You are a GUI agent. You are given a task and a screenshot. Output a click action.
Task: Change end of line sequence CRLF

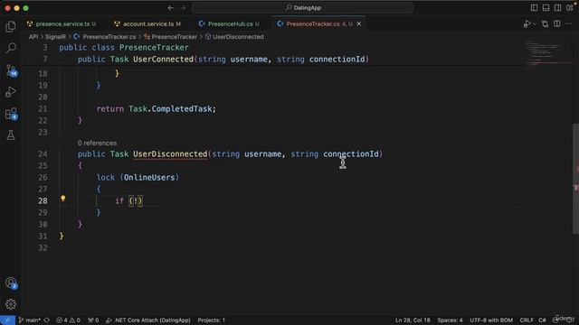click(x=527, y=320)
